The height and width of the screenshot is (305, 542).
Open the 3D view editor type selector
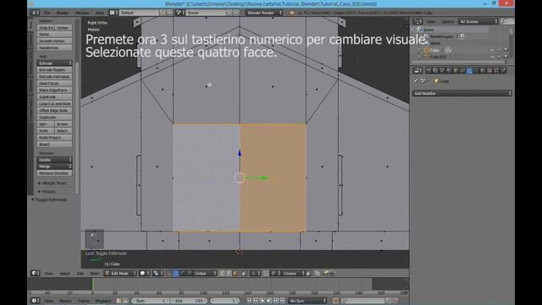(x=35, y=273)
